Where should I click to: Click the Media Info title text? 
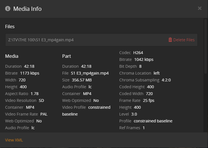[x=27, y=9]
